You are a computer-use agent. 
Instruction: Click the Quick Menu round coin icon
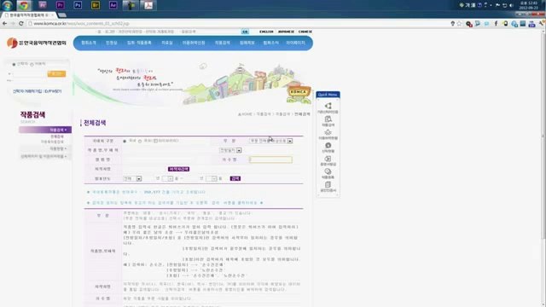pyautogui.click(x=328, y=146)
